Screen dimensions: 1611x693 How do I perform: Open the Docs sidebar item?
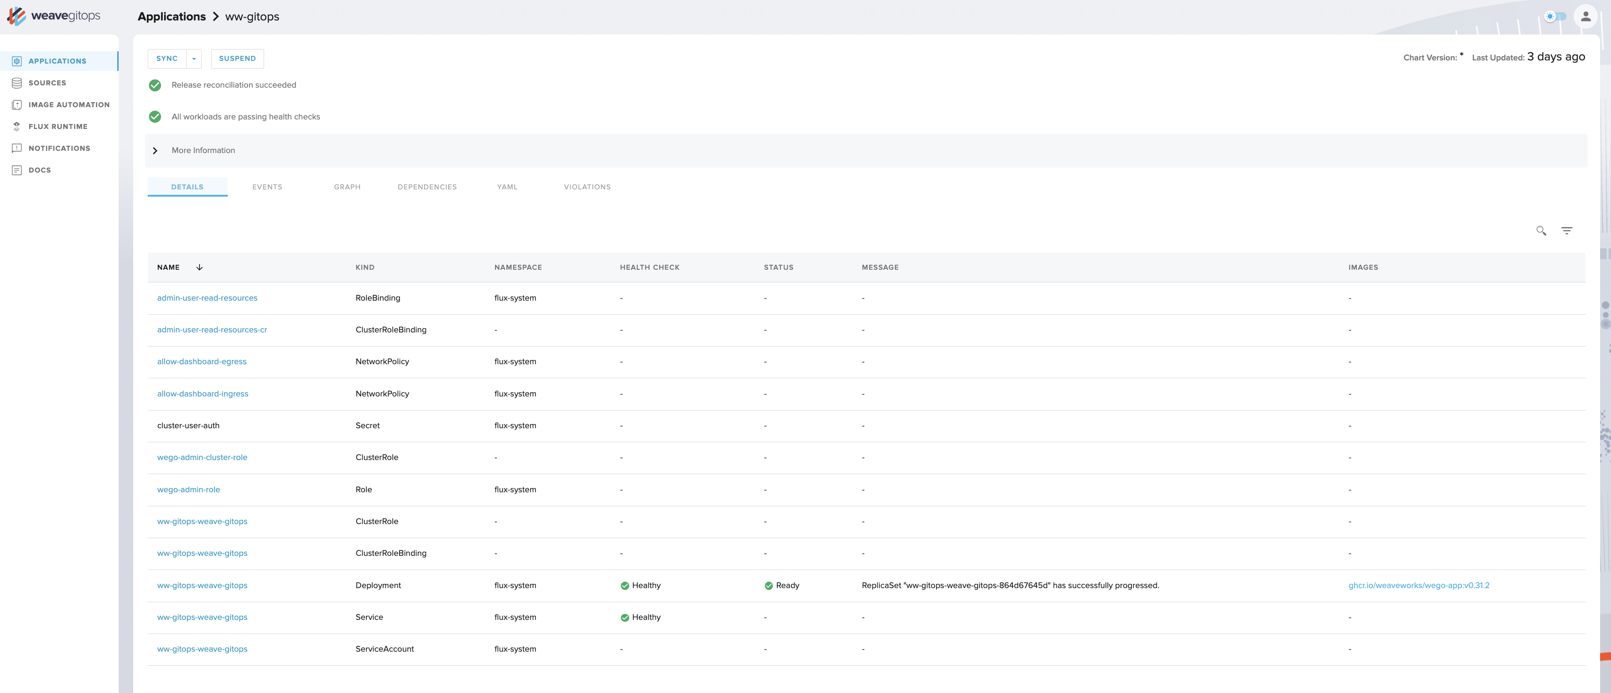(40, 170)
